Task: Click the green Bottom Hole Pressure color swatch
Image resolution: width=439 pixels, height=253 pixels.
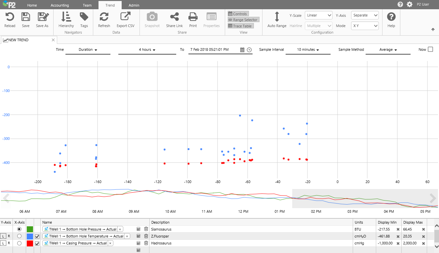Action: tap(30, 229)
